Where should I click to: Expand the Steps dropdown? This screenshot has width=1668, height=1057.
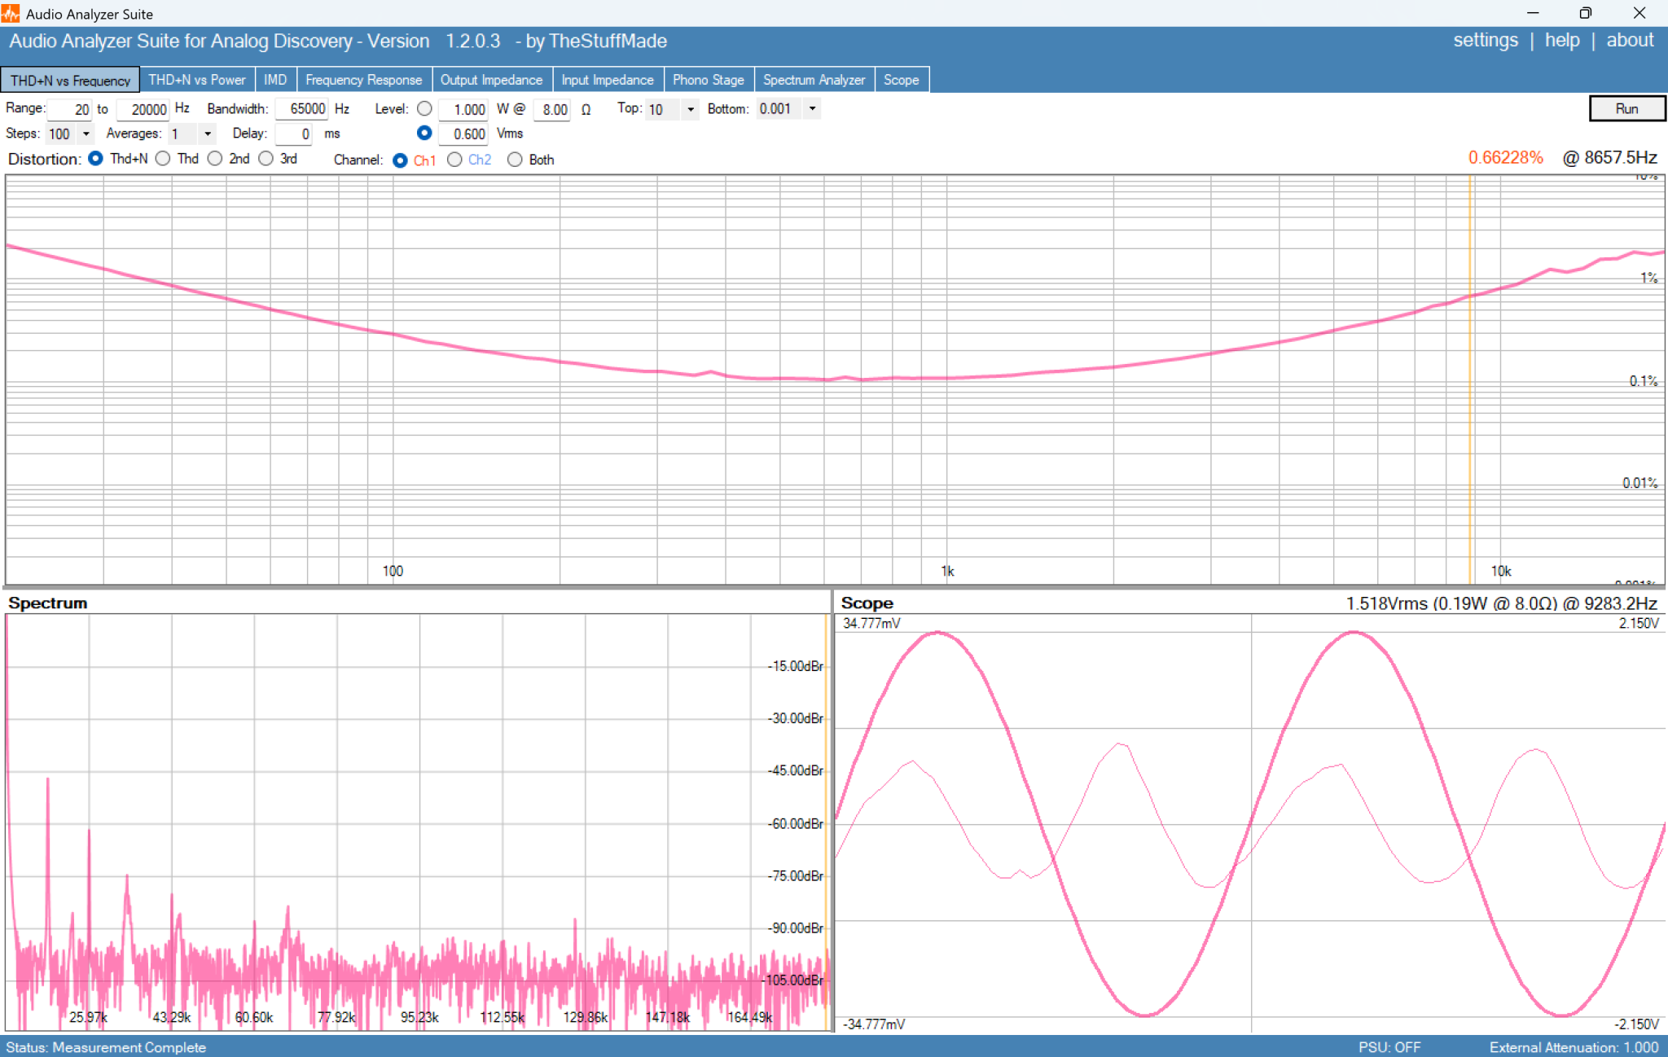(x=86, y=134)
